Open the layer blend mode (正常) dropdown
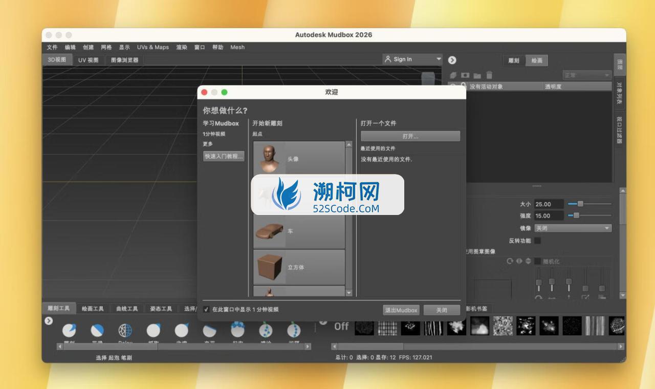 coord(587,75)
